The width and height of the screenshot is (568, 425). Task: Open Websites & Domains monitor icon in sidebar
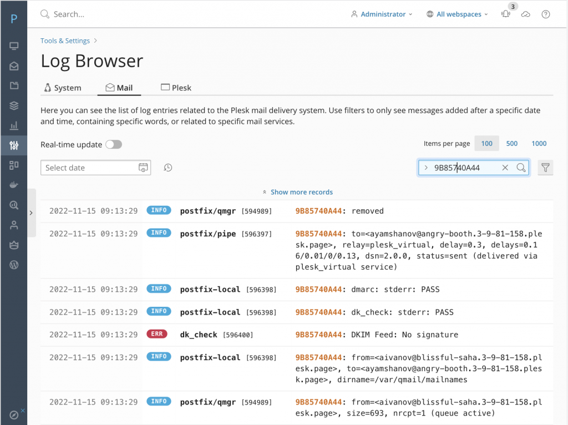[14, 46]
